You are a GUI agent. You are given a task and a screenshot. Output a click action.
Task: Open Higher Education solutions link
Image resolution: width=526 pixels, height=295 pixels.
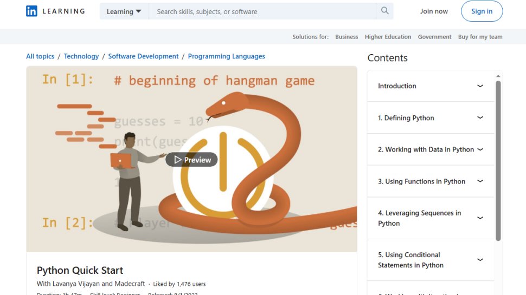pyautogui.click(x=388, y=37)
